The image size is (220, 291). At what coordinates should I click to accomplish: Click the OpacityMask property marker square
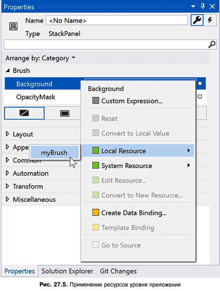click(200, 97)
